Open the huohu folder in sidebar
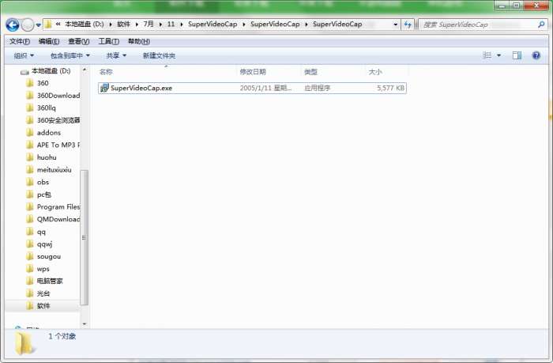This screenshot has width=553, height=363. [x=41, y=157]
